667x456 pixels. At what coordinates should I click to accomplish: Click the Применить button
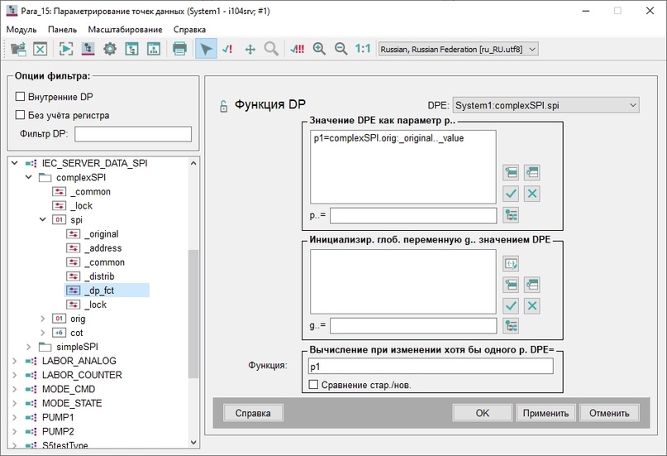point(546,413)
